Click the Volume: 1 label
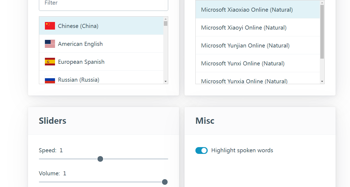 [x=53, y=173]
